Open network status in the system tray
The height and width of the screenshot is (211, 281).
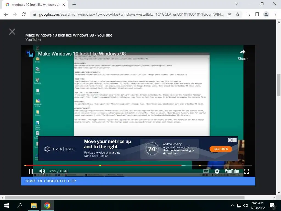coord(239,206)
